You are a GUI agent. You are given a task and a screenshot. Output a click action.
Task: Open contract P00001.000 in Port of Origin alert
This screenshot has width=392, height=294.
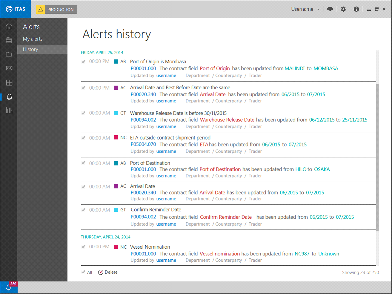pos(143,68)
